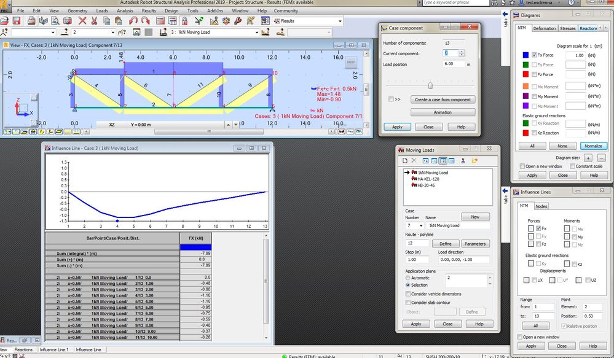
Task: Click the Normalize button in Diagrams
Action: 593,146
